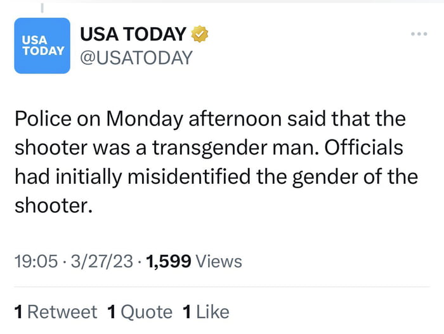The height and width of the screenshot is (334, 444).
Task: Open the USA TODAY profile avatar
Action: click(42, 46)
